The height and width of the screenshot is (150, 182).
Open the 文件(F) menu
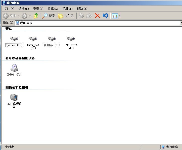[x=9, y=9]
